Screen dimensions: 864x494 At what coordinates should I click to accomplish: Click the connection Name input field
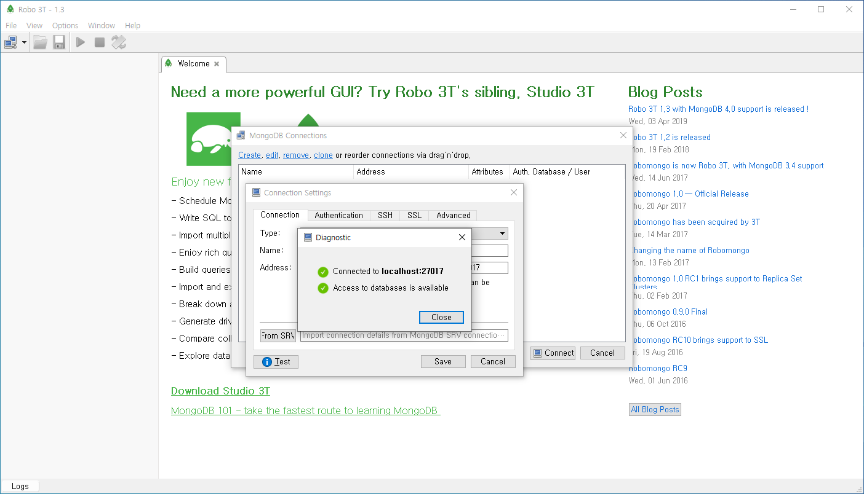(490, 251)
